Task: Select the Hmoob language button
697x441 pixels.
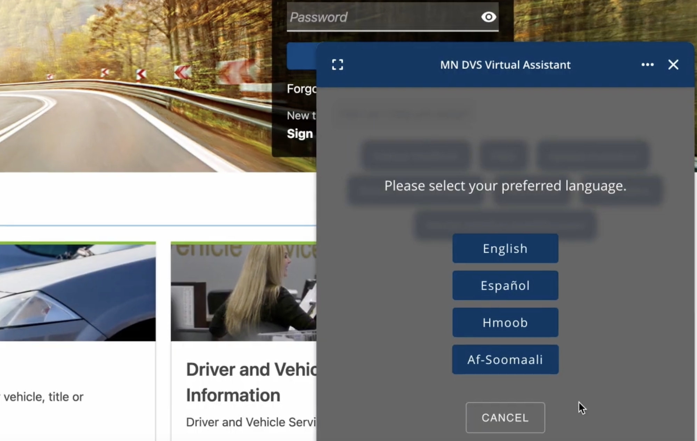Action: pyautogui.click(x=505, y=322)
